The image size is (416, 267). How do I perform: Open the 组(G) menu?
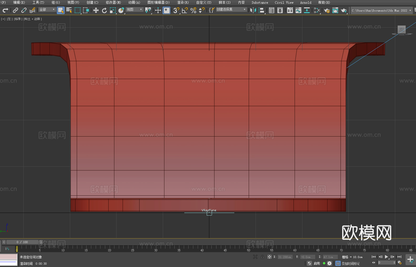click(x=56, y=2)
